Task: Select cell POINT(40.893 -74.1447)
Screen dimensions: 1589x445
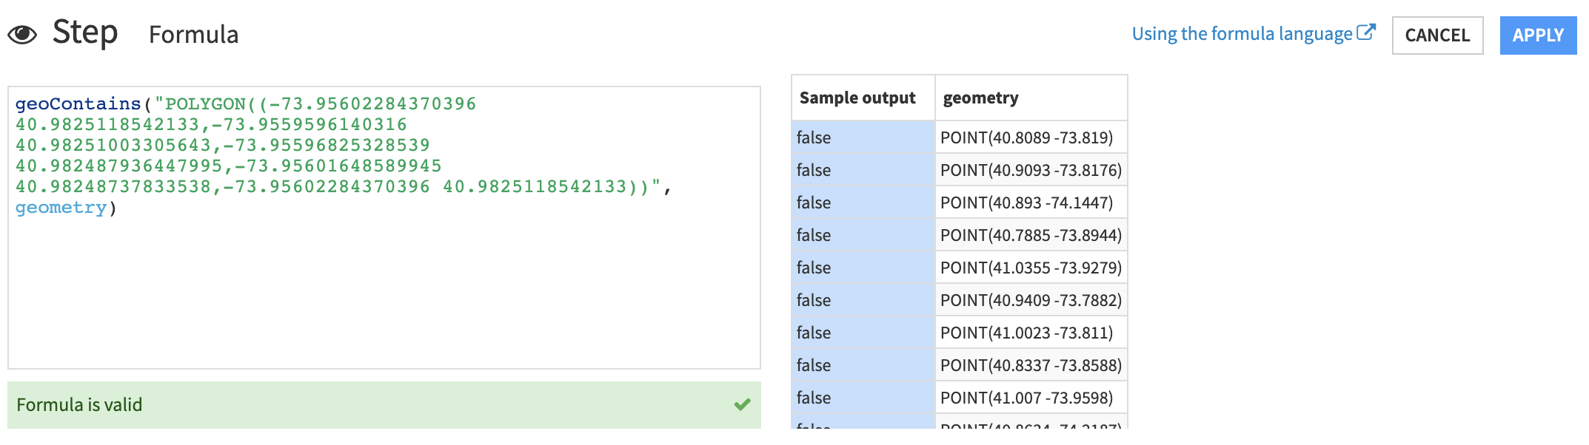Action: [1031, 203]
